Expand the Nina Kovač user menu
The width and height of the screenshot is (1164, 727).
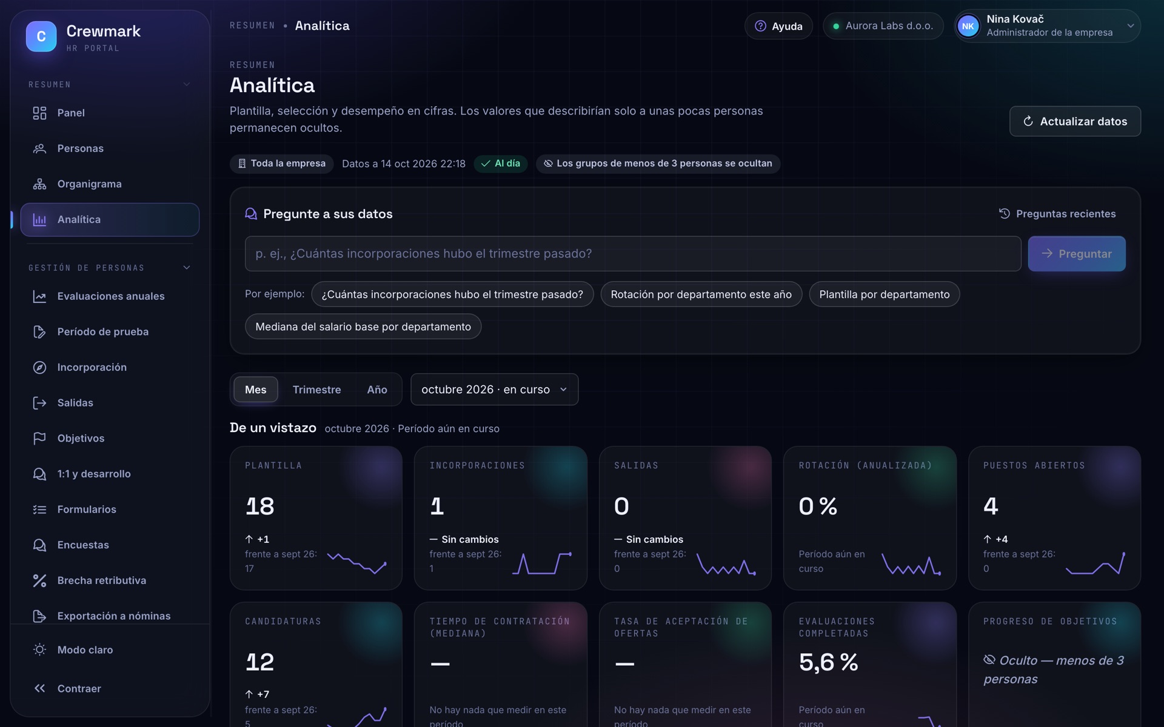[1047, 26]
